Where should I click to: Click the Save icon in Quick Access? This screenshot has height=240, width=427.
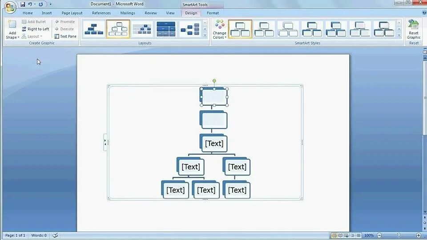(x=23, y=4)
